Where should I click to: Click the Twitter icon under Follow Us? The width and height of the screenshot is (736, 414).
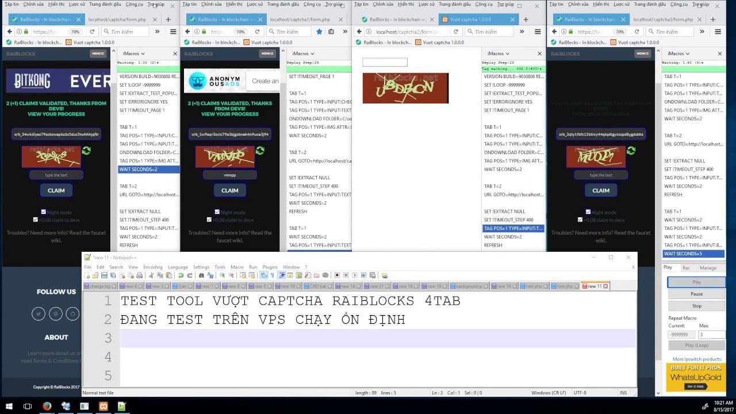point(39,314)
